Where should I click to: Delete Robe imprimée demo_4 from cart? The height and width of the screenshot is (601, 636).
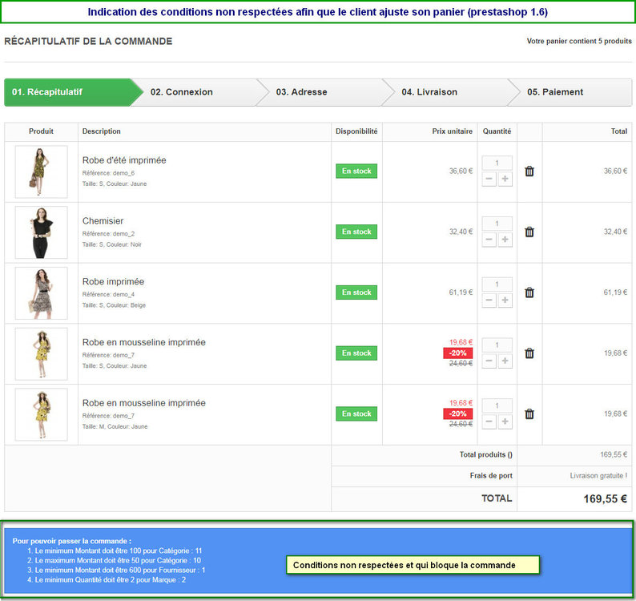coord(529,292)
